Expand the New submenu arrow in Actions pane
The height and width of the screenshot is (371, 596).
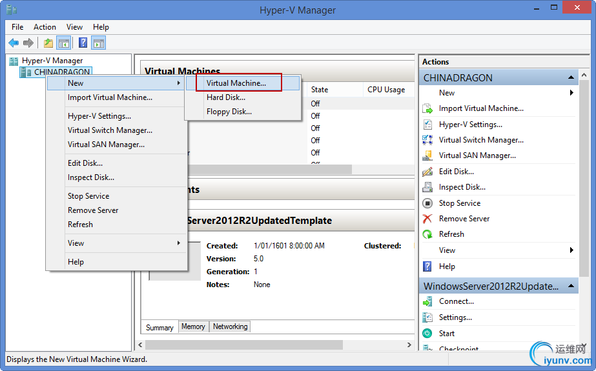pos(571,93)
